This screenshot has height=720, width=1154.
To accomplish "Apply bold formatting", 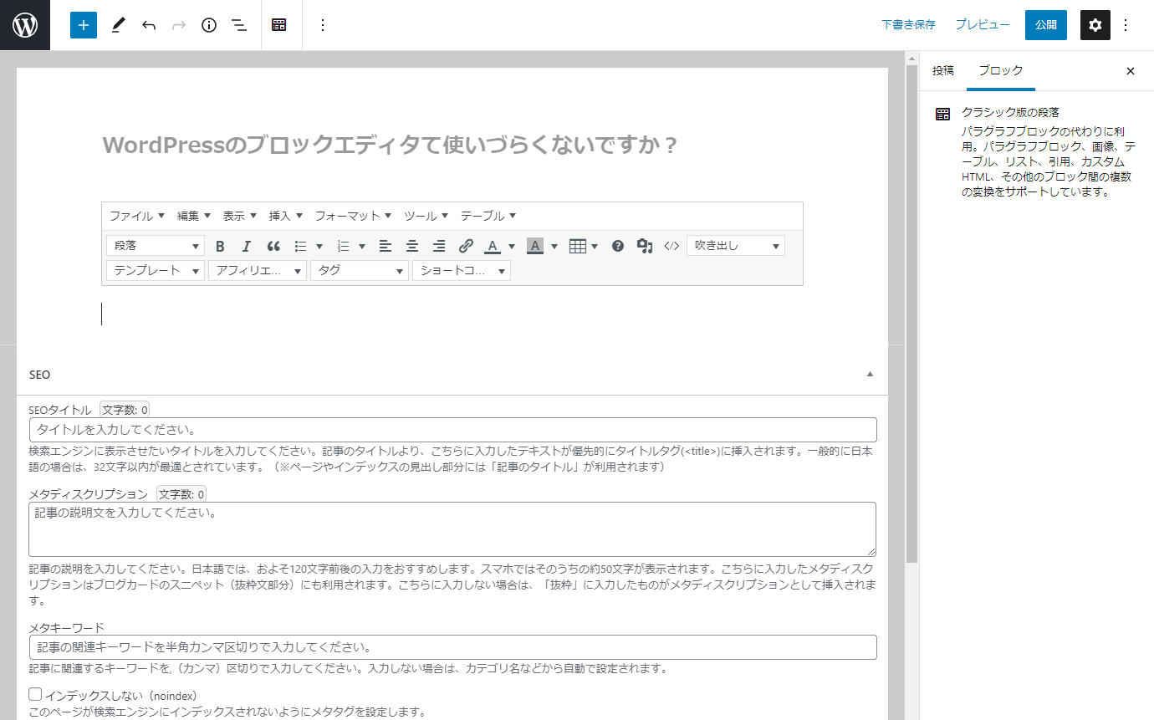I will pyautogui.click(x=221, y=246).
